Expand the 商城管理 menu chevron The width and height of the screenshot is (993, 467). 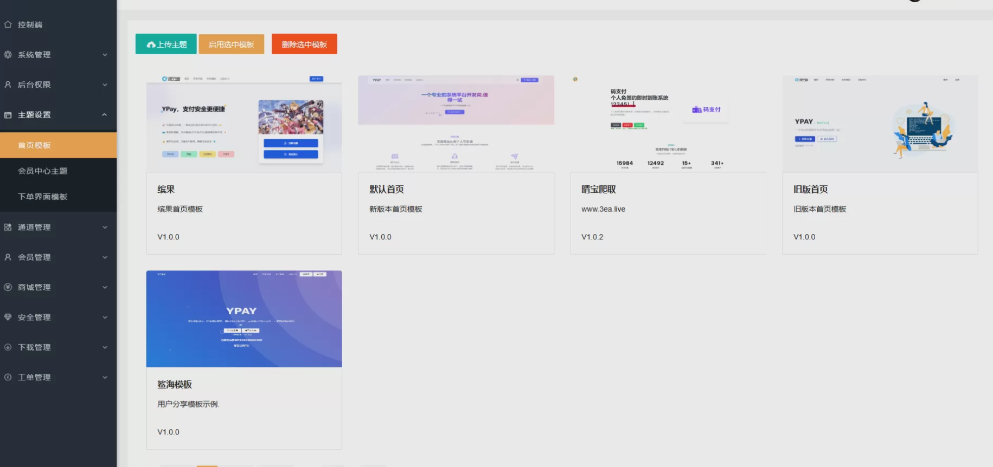(x=105, y=287)
